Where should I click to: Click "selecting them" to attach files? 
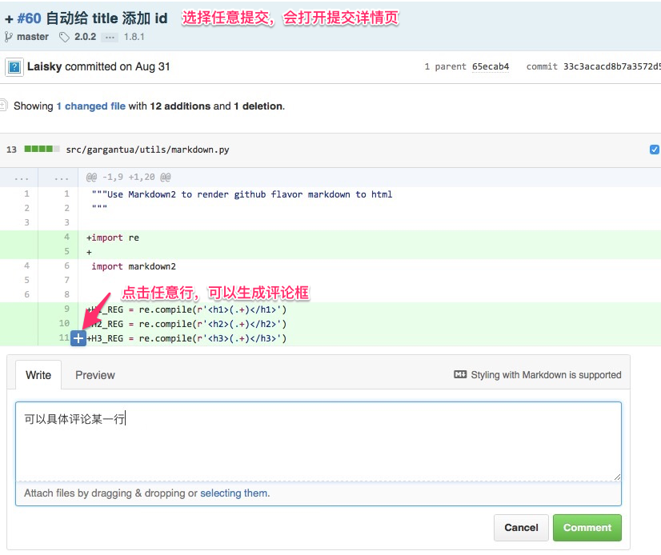tap(234, 493)
